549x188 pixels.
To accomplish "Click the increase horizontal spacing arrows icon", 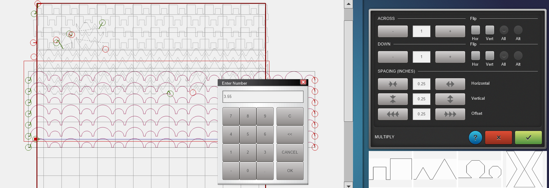I will [450, 84].
